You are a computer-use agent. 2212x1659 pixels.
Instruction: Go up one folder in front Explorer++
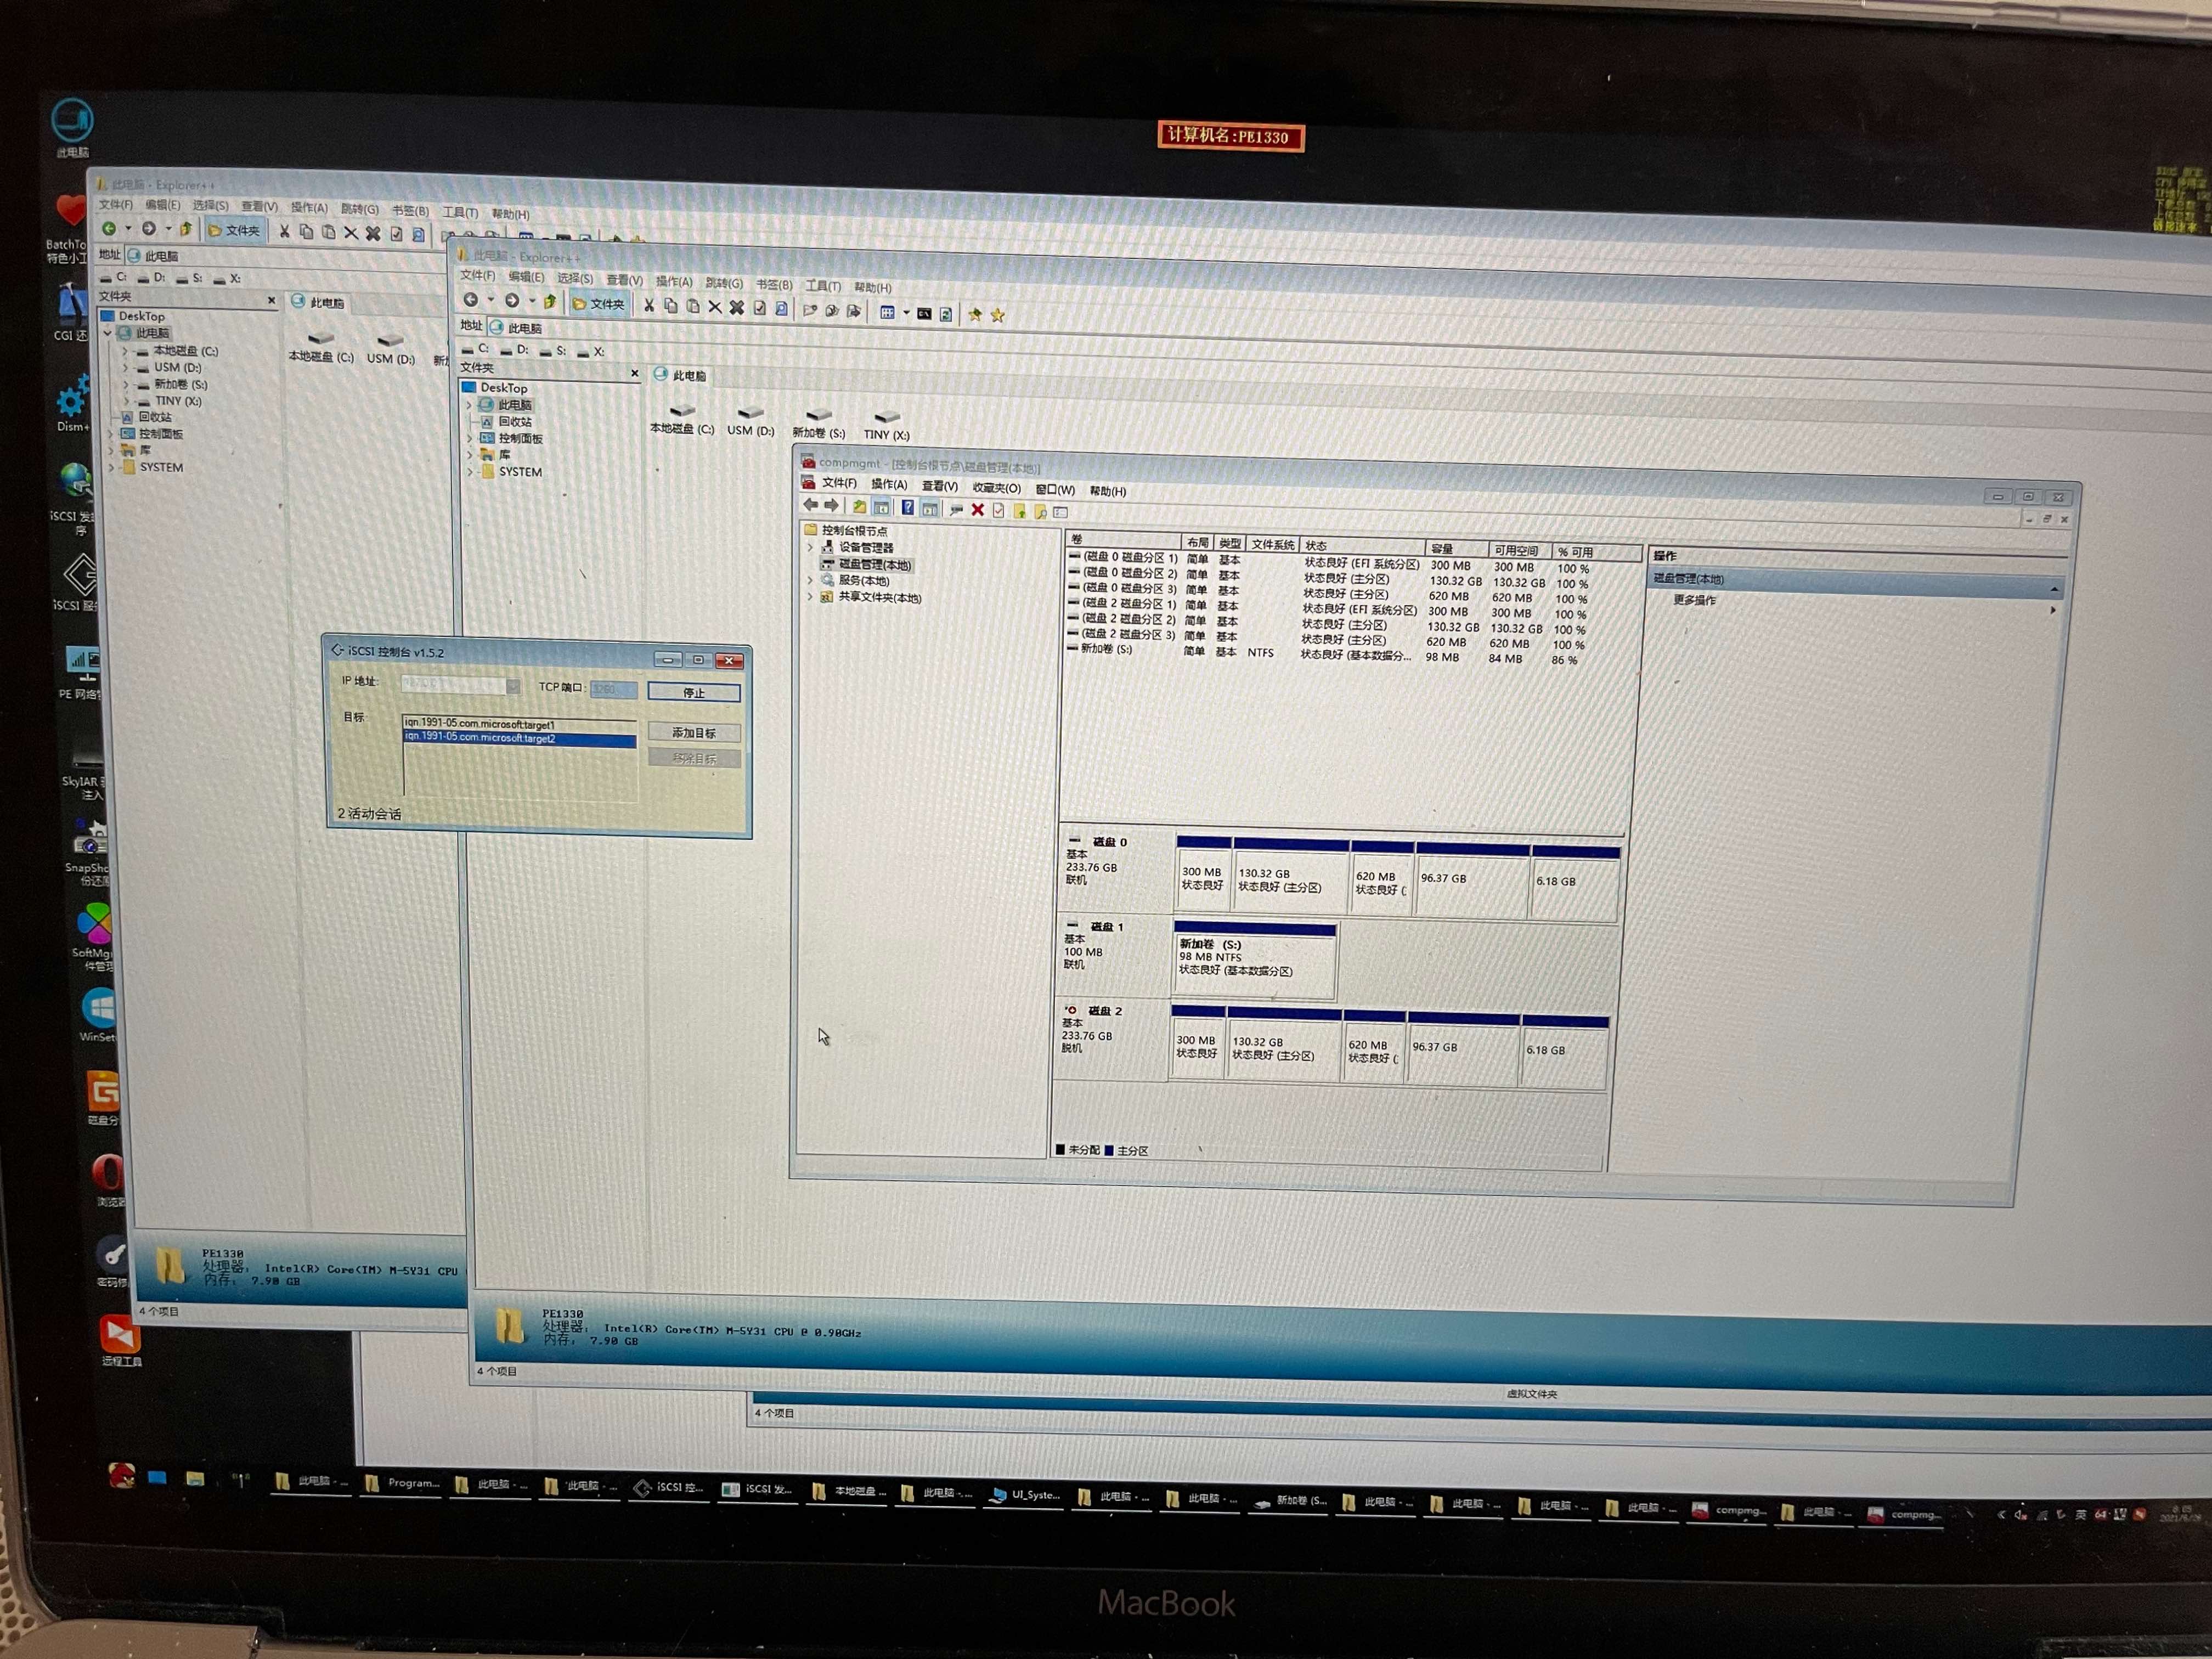tap(549, 302)
